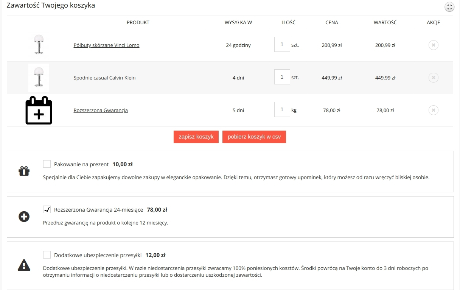
Task: Click the 10,00 zł gift wrap price
Action: pos(123,164)
